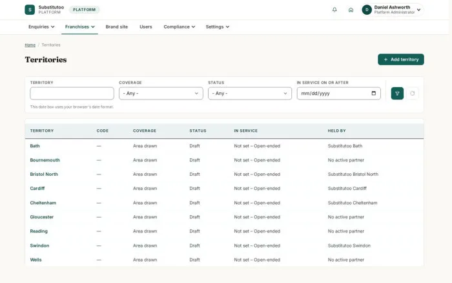Image resolution: width=452 pixels, height=283 pixels.
Task: Click 'Substitutoo Cardiff' cell
Action: click(347, 189)
